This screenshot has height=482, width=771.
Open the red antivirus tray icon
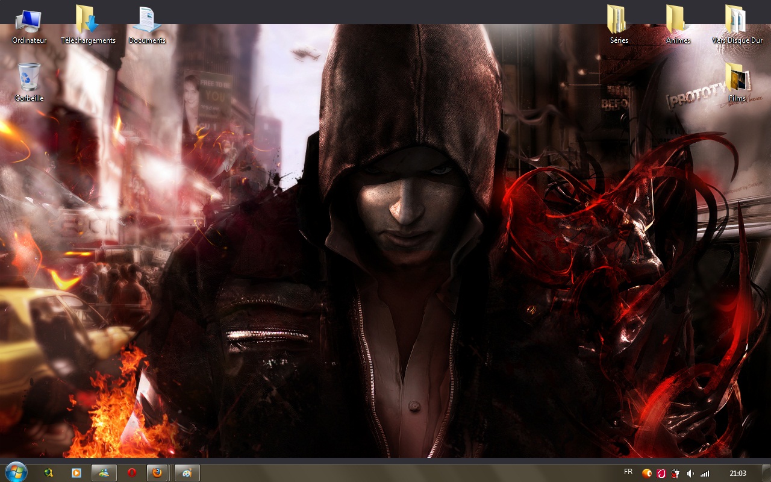tap(661, 474)
